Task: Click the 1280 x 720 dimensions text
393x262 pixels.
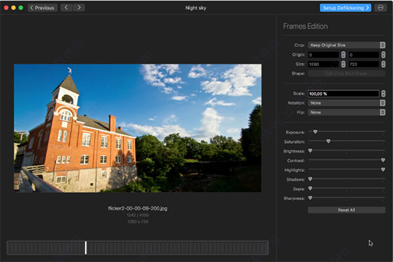Action: pos(138,221)
